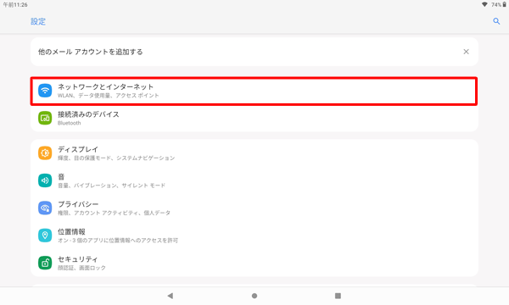Screen dimensions: 509x305
Task: Tap the battery 74% indicator
Action: tap(499, 4)
